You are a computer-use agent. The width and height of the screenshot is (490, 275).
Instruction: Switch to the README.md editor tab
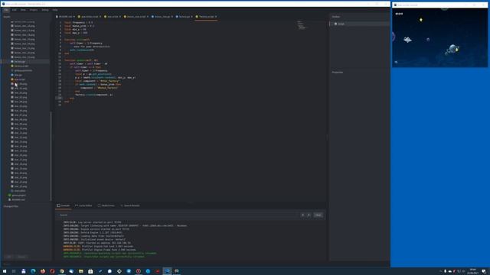[x=65, y=17]
